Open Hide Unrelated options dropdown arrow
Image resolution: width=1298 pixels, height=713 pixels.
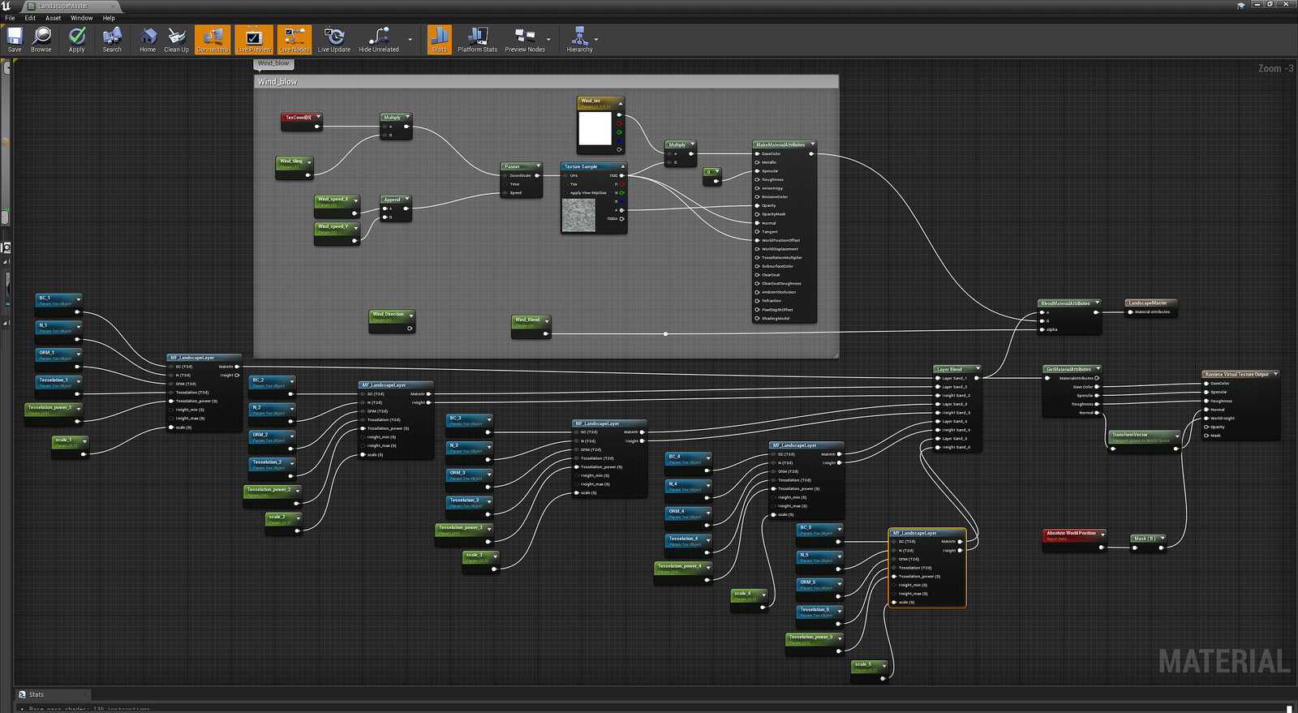[x=410, y=39]
